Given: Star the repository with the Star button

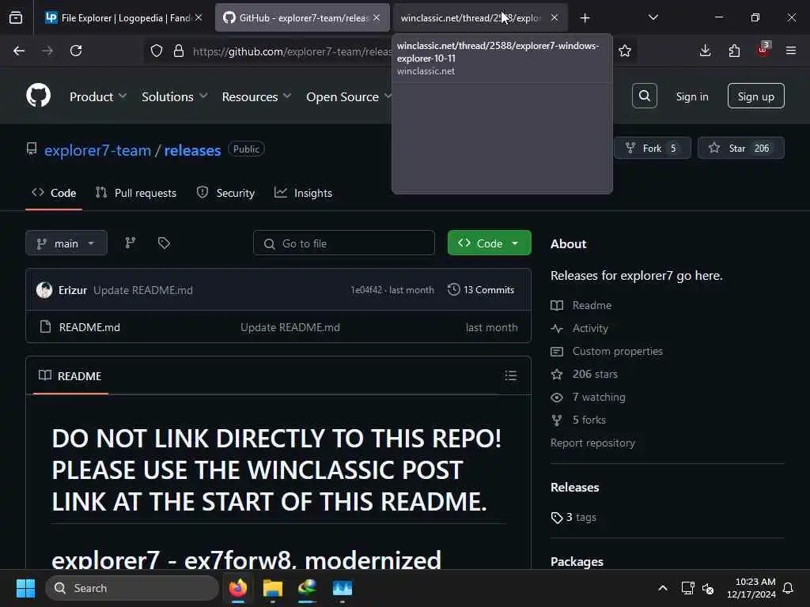Looking at the screenshot, I should click(x=740, y=148).
